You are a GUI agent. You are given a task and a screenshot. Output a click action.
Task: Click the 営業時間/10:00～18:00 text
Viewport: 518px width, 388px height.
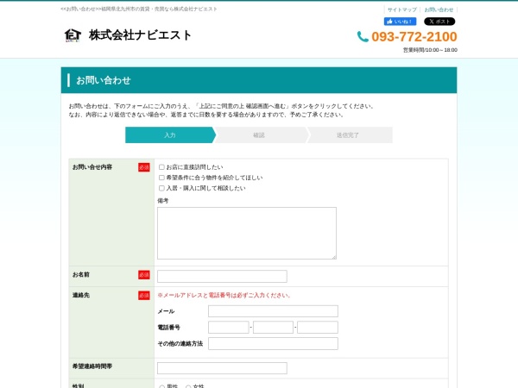(x=430, y=50)
